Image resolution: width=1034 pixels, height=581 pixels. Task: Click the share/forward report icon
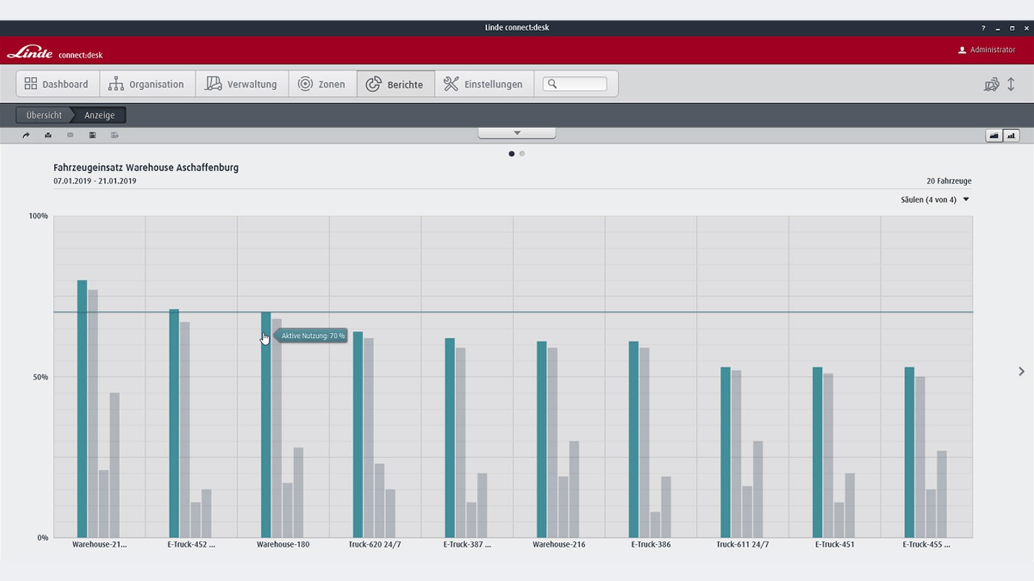pos(26,135)
